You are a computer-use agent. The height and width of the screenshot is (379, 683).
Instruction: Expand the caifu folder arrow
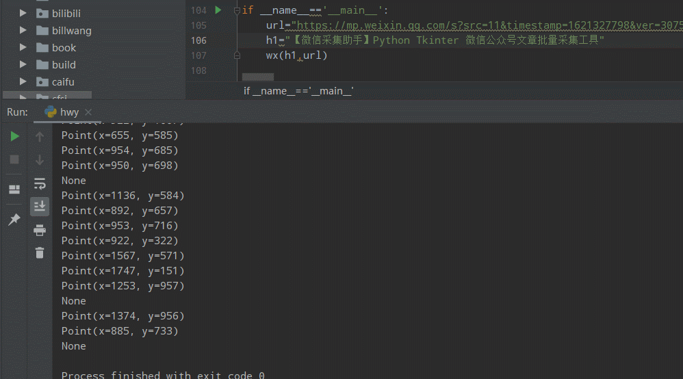click(23, 81)
